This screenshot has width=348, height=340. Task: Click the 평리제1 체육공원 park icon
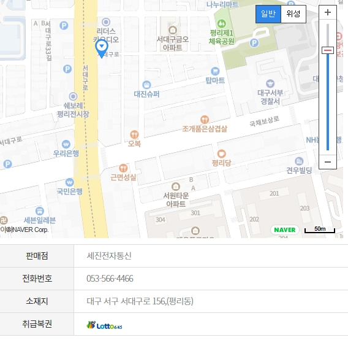coord(222,23)
